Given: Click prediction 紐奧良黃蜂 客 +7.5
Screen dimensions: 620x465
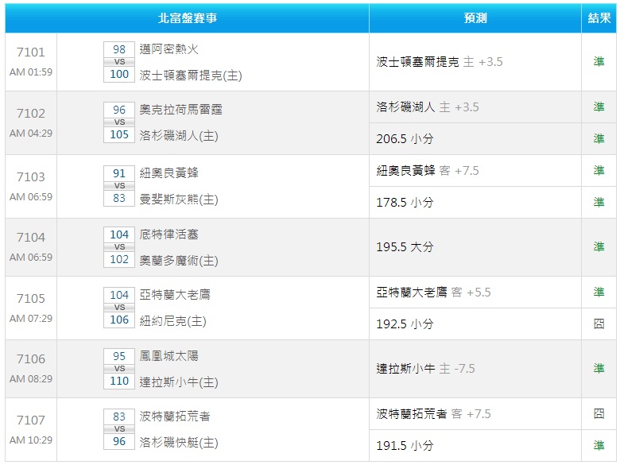Looking at the screenshot, I should [x=428, y=170].
